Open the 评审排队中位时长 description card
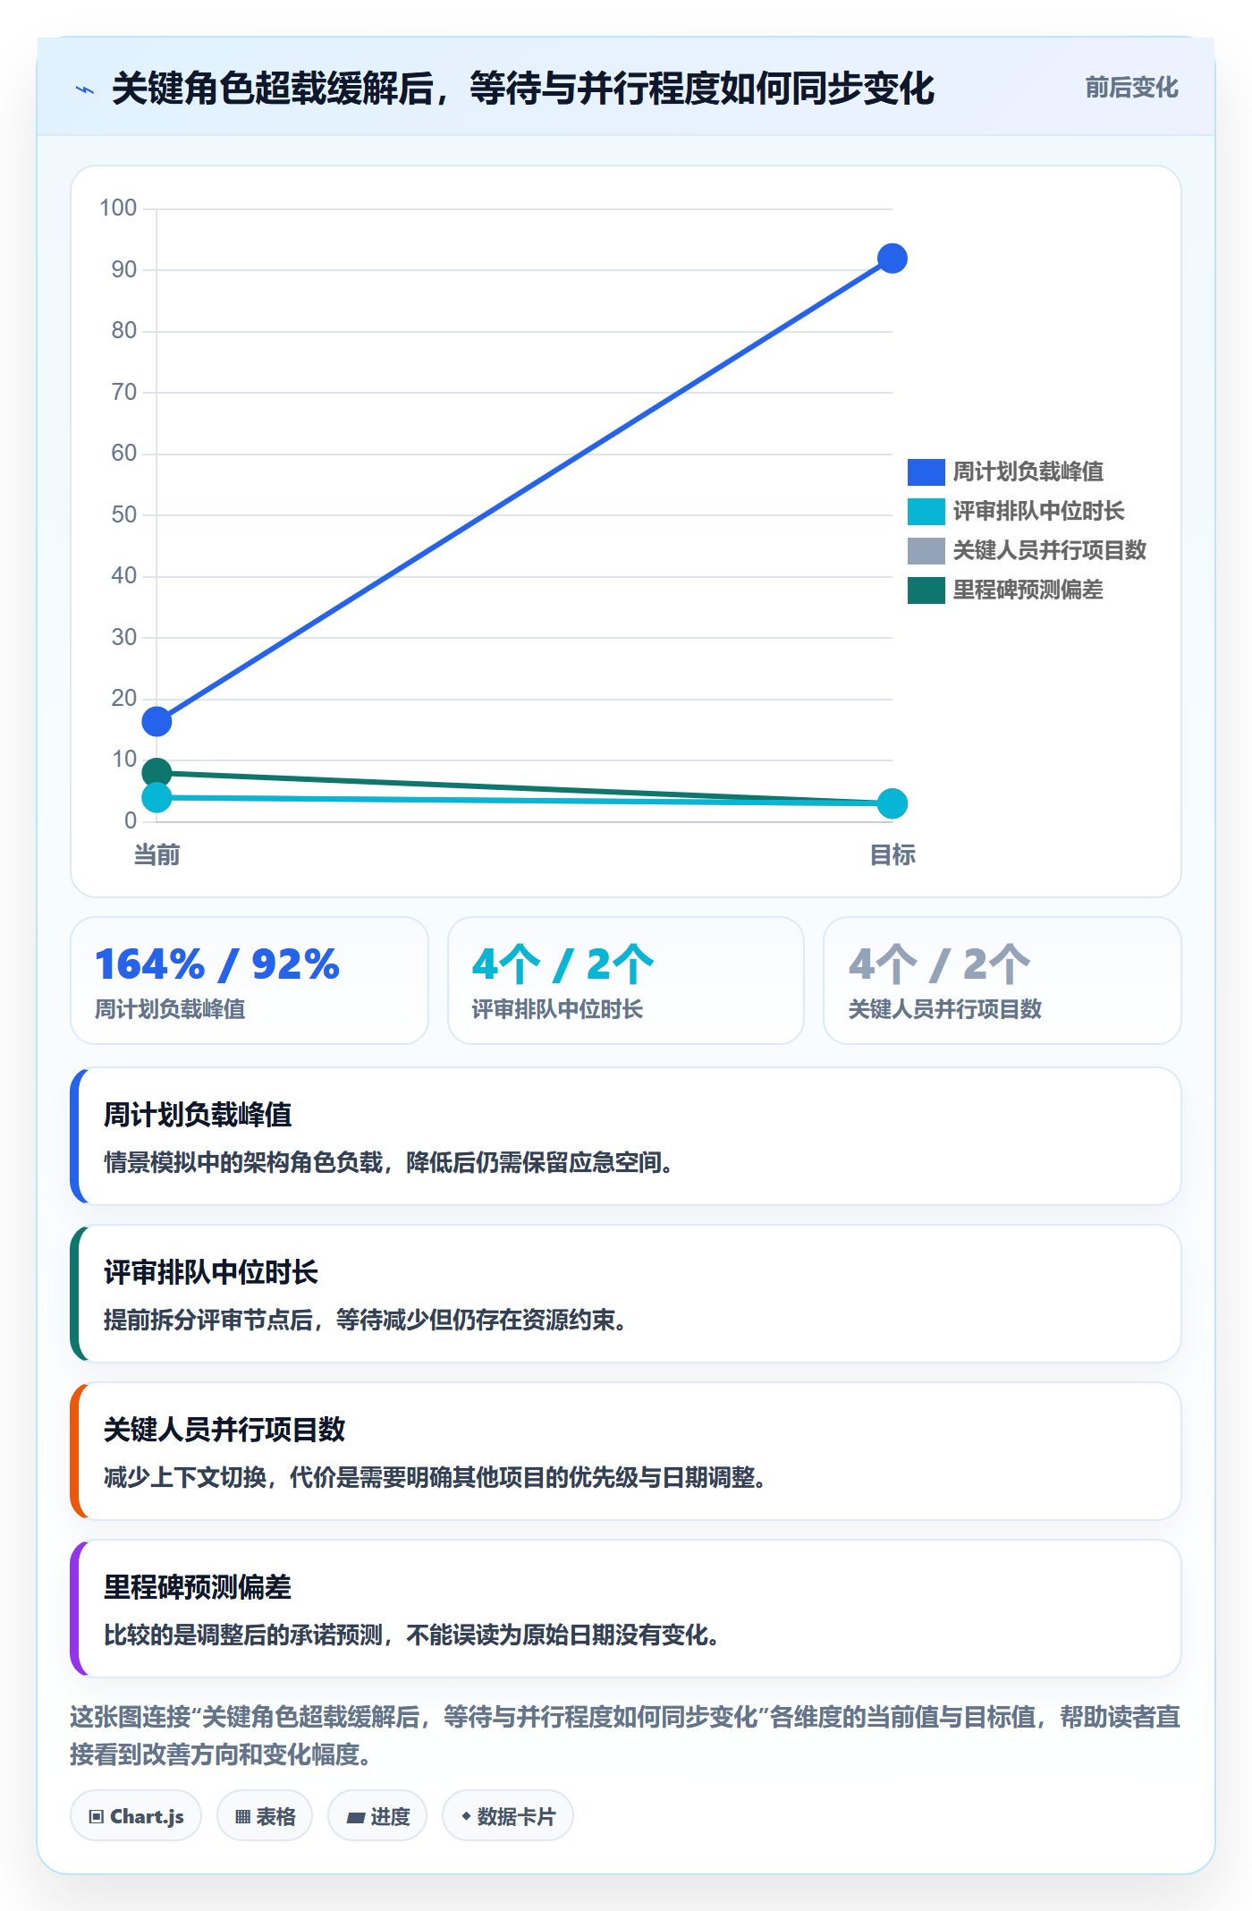This screenshot has width=1252, height=1911. [626, 1294]
